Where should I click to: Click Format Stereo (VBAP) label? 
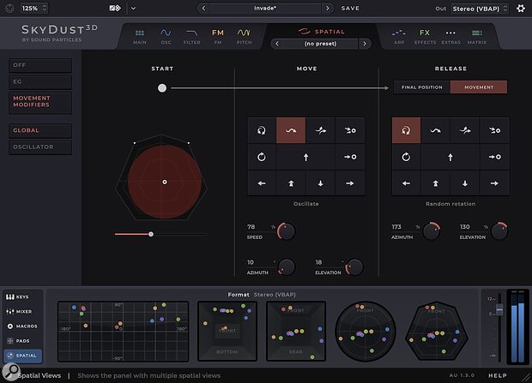click(262, 295)
